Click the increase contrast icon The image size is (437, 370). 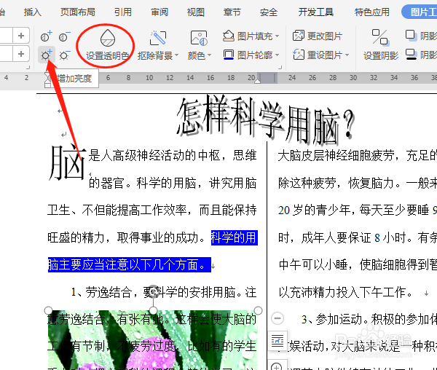(x=47, y=36)
